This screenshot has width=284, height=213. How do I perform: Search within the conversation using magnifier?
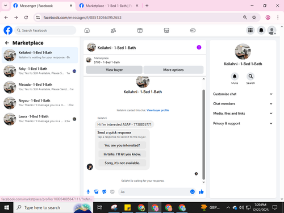(250, 77)
